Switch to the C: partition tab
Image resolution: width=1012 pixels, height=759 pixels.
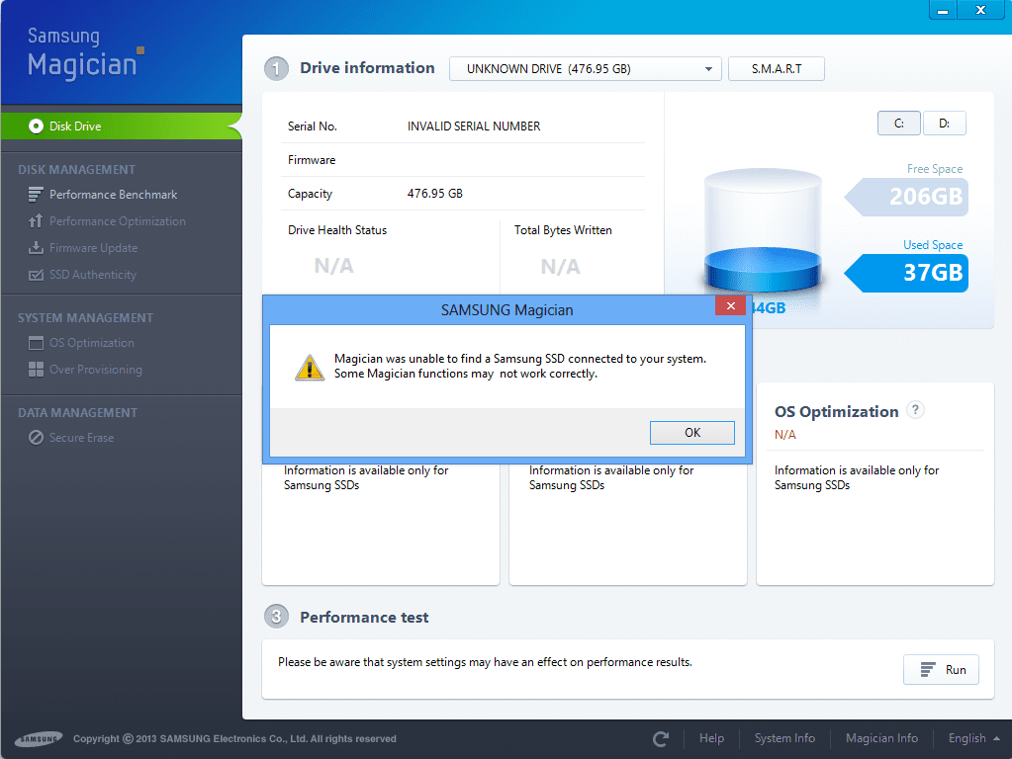point(898,124)
